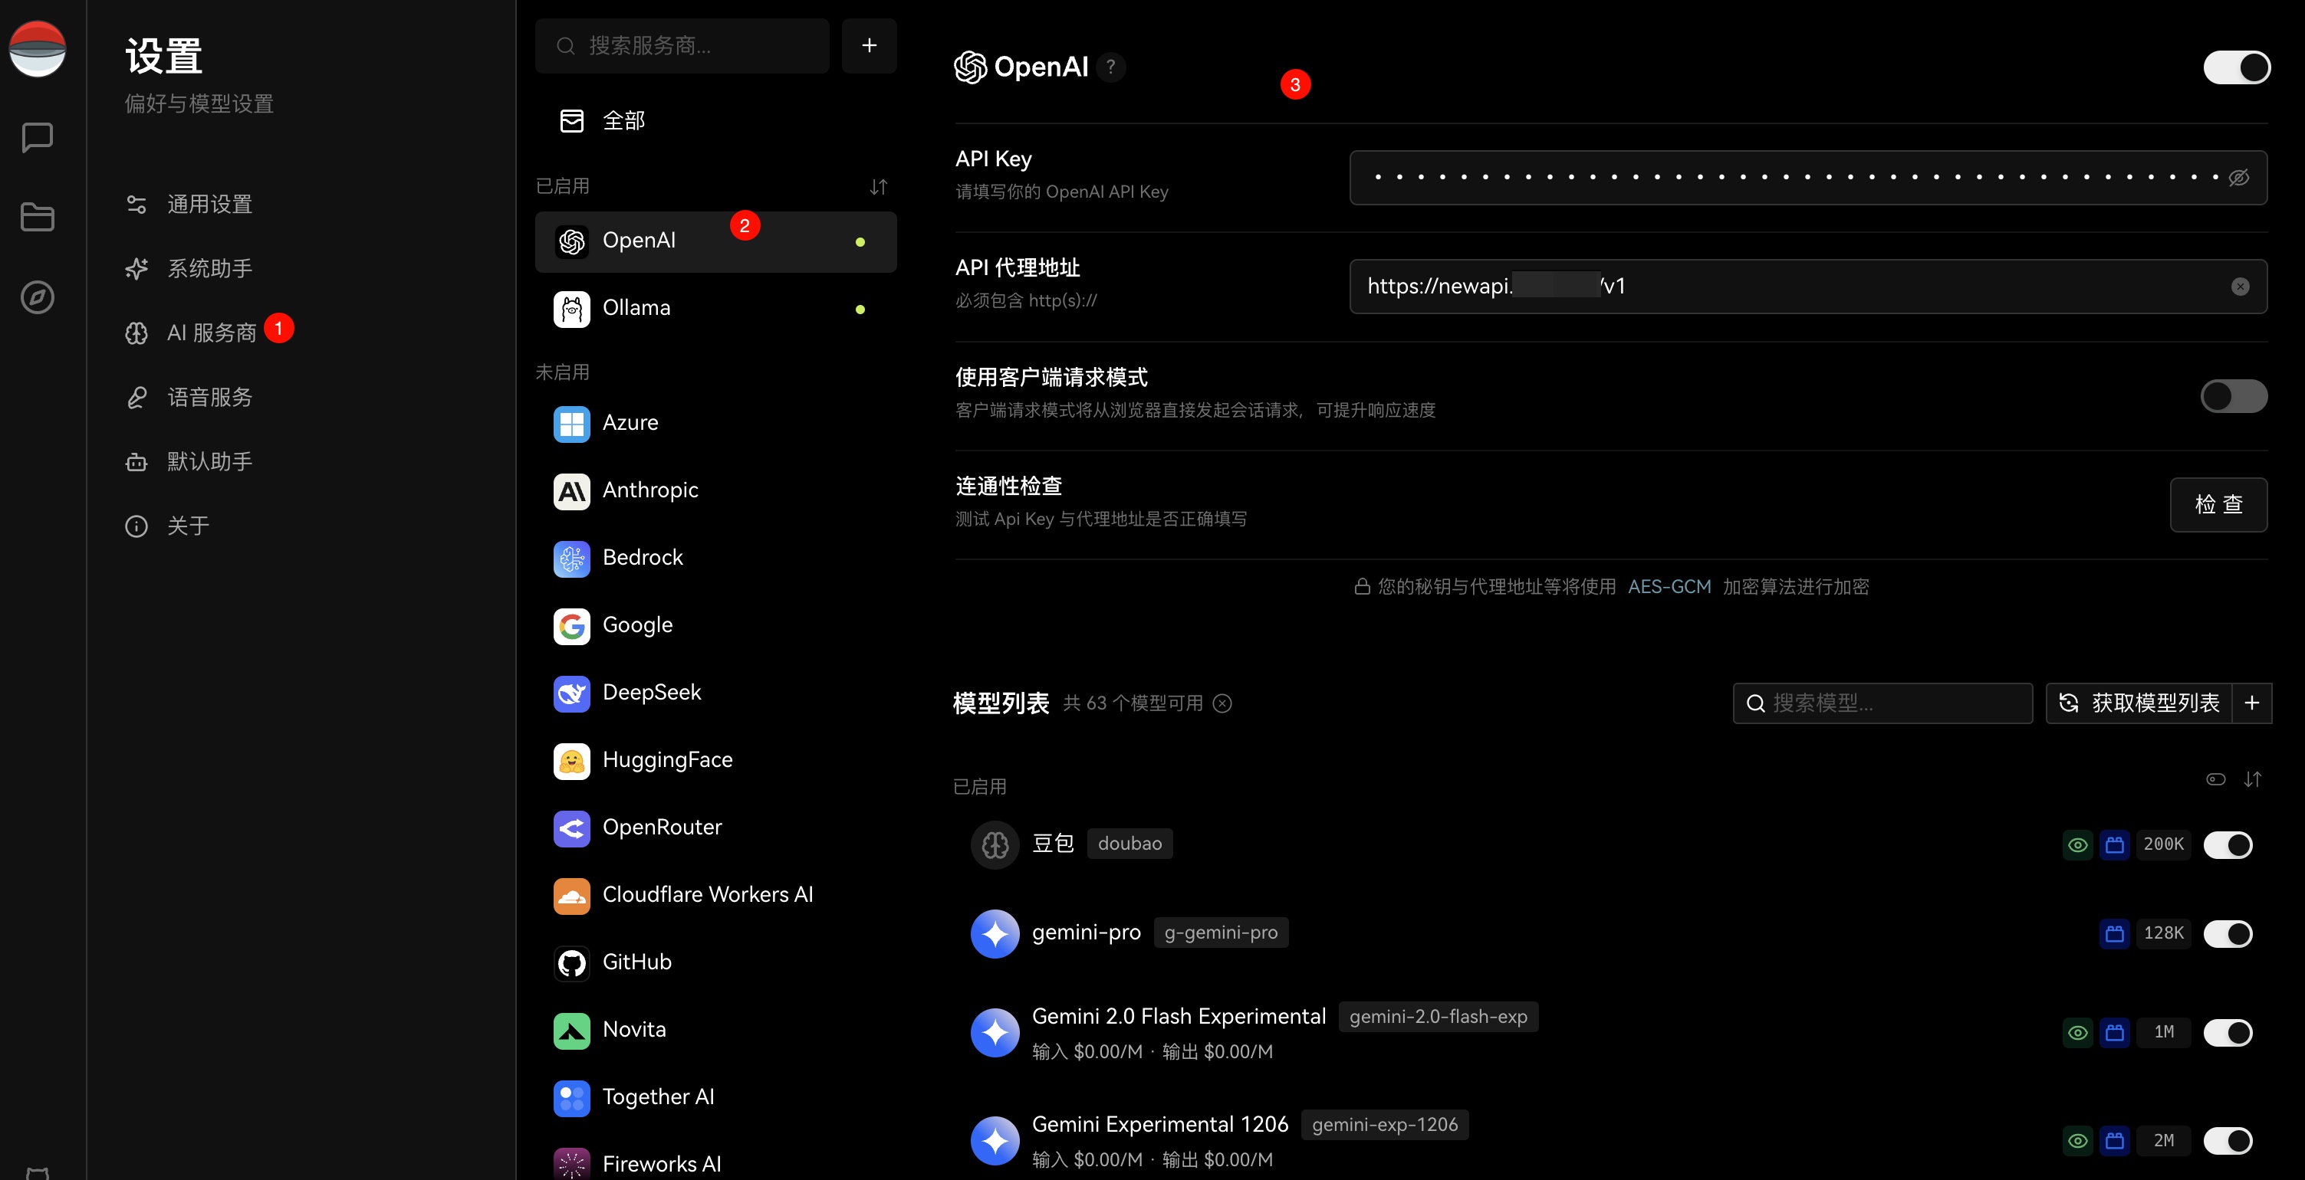Sort enabled models list arrows icon

point(2252,779)
